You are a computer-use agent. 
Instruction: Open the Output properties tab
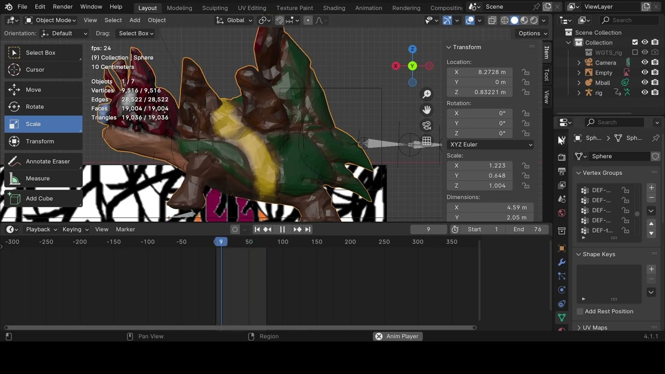[x=562, y=171]
